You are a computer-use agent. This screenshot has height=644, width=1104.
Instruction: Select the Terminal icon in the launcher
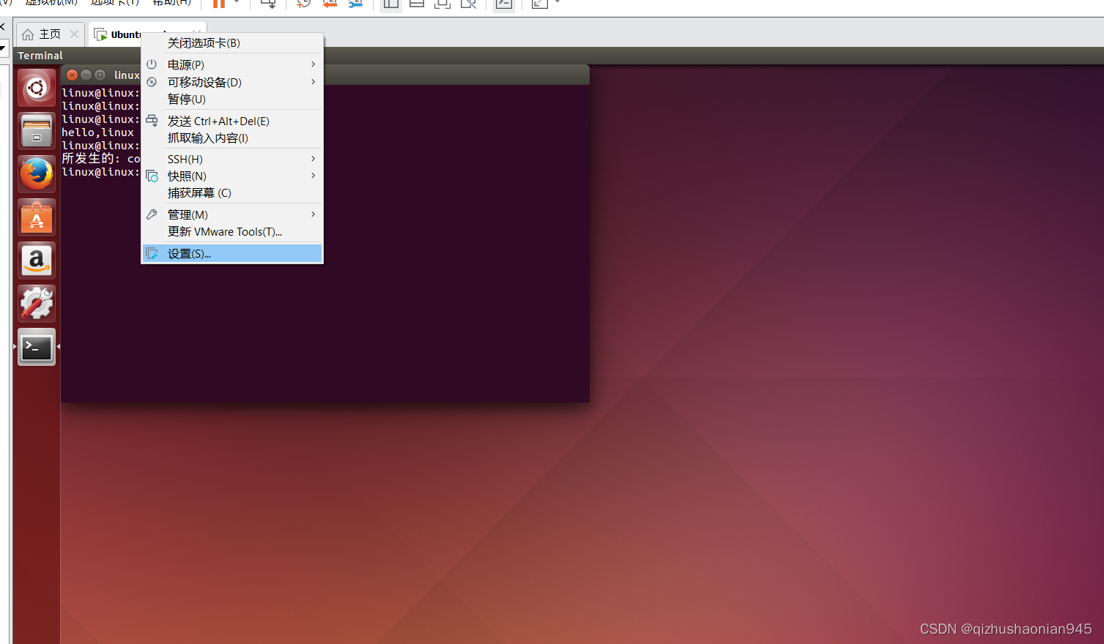click(37, 347)
